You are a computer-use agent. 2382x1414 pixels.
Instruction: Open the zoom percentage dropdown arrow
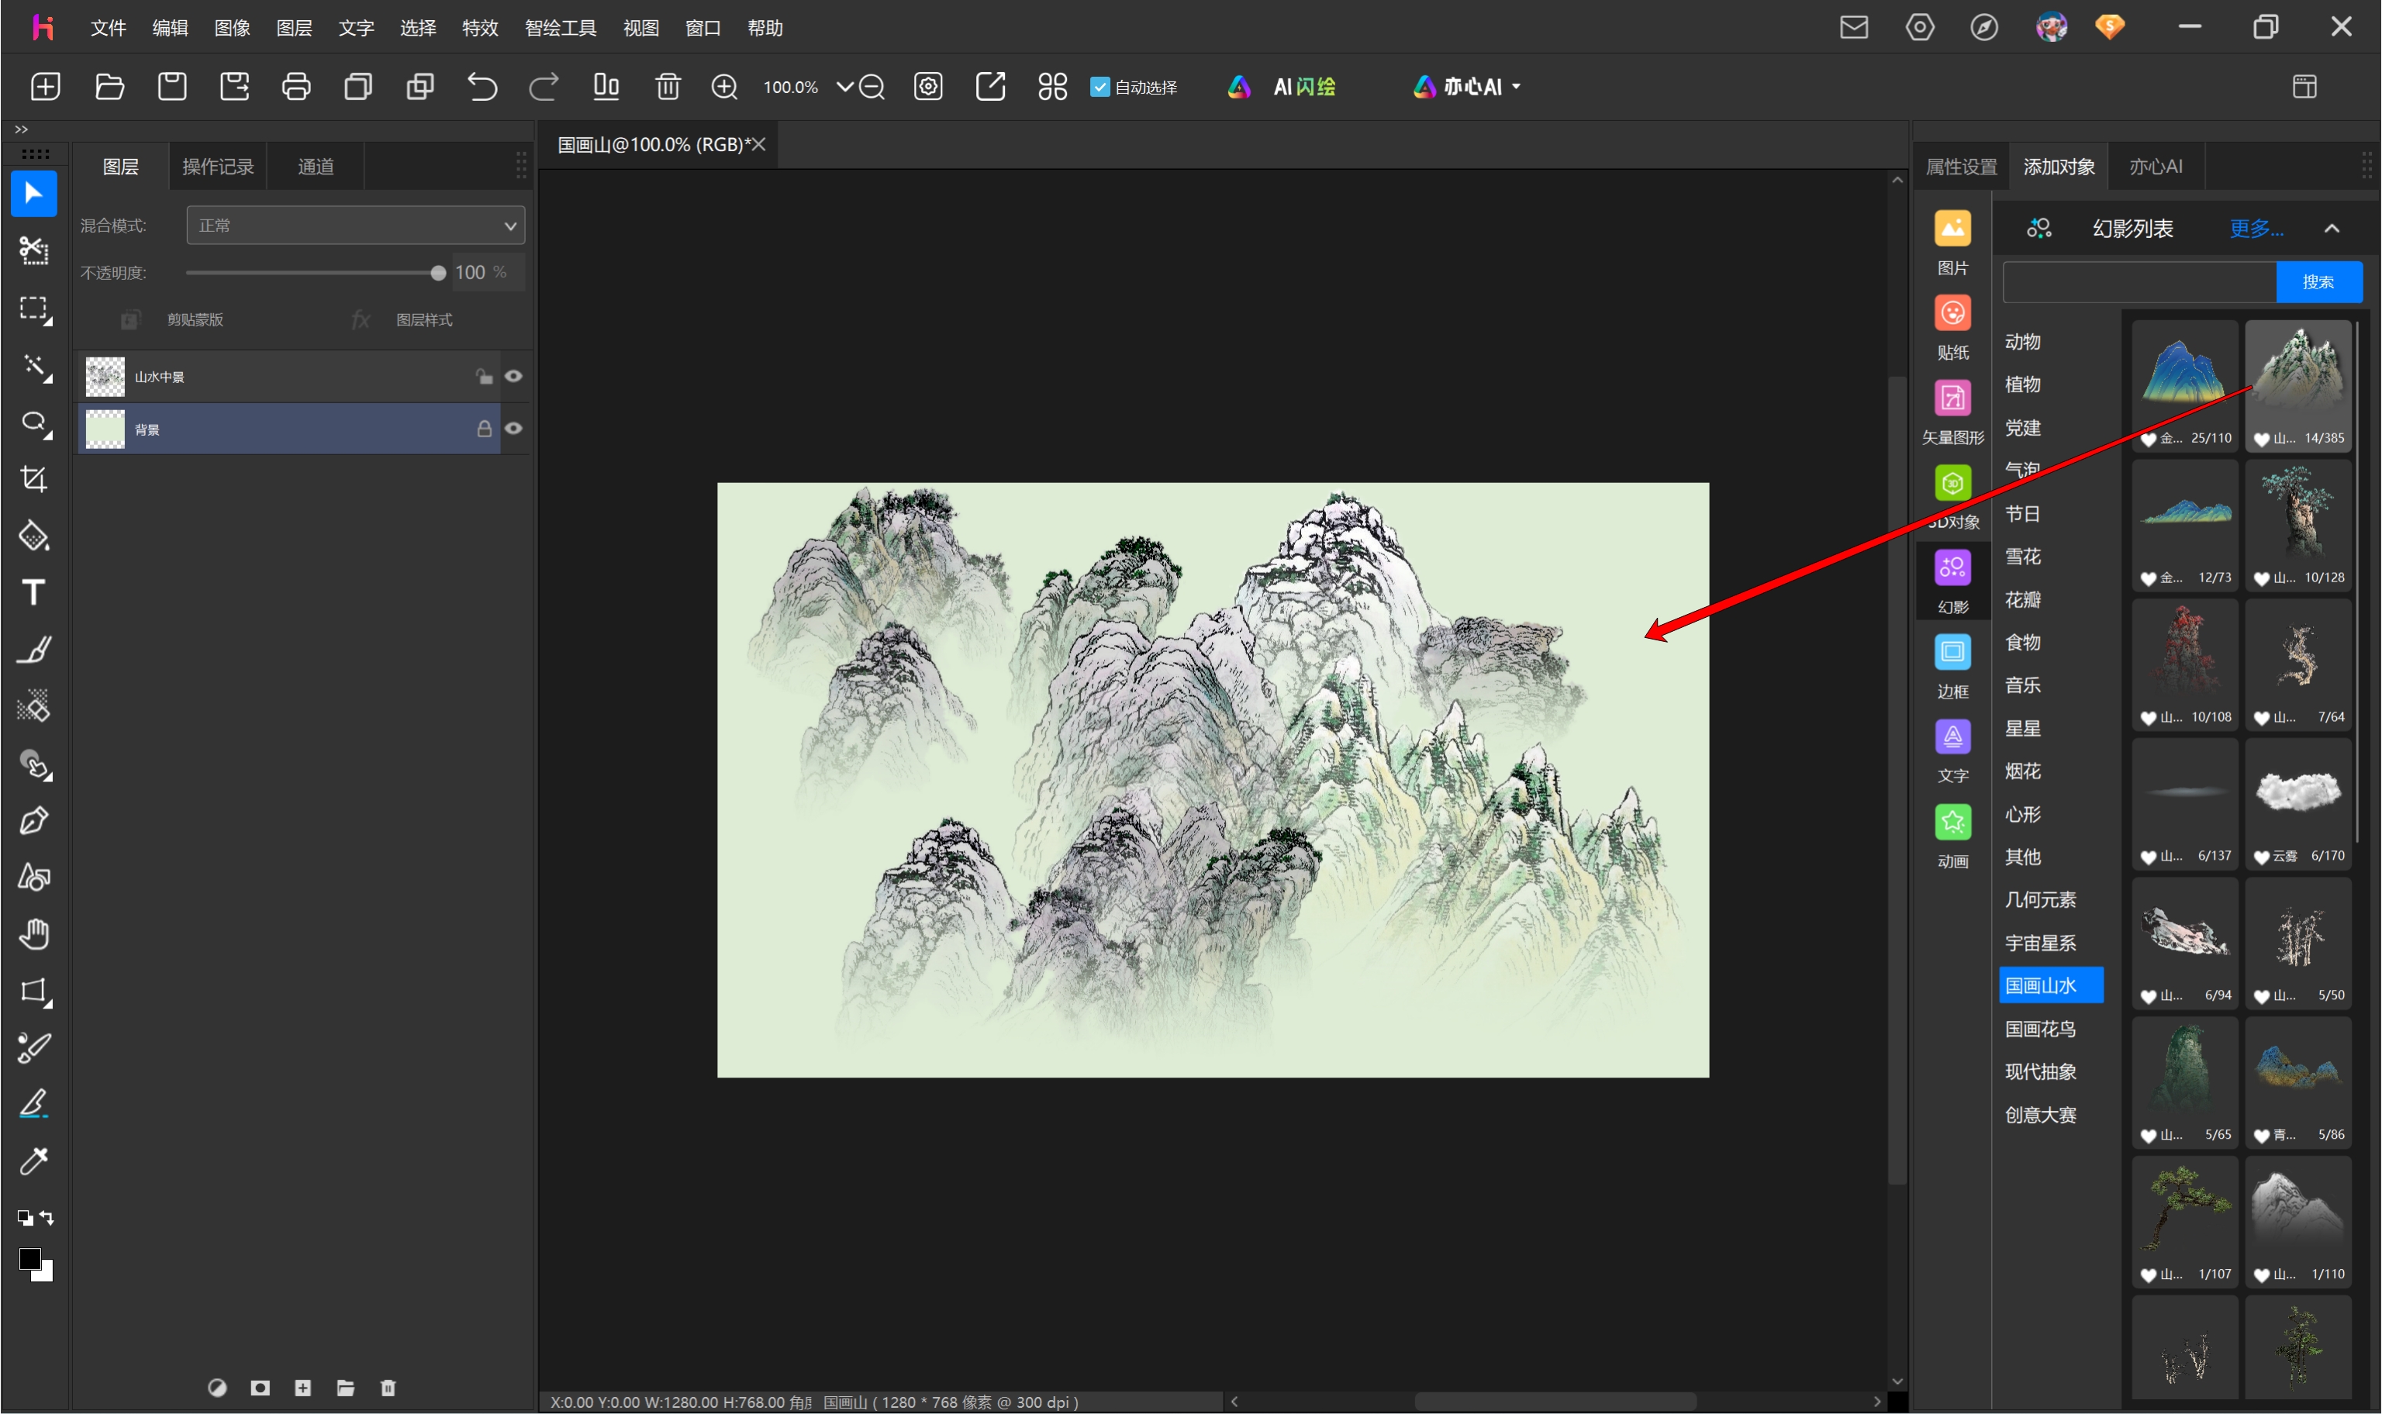[844, 87]
